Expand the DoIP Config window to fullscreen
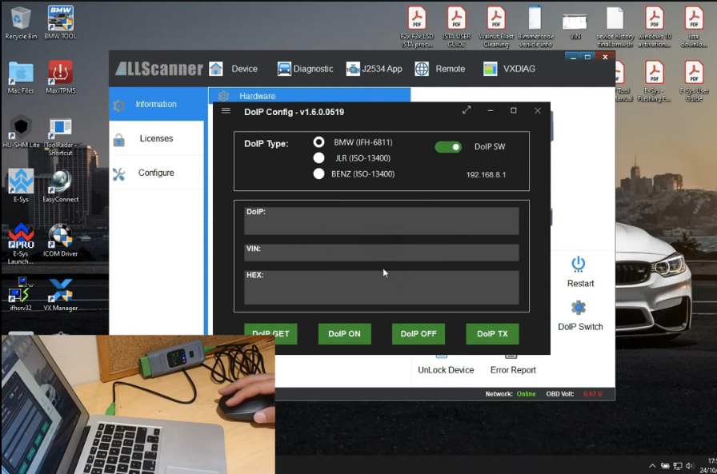717x474 pixels. click(467, 110)
